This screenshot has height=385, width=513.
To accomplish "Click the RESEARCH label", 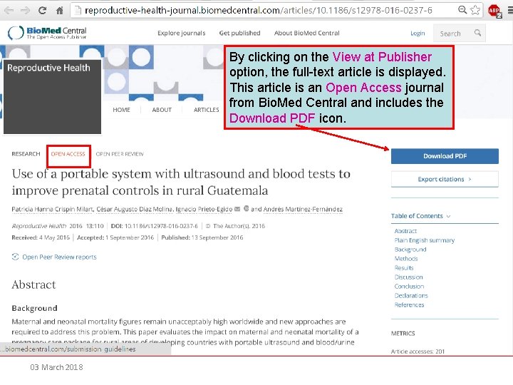I will (x=26, y=154).
